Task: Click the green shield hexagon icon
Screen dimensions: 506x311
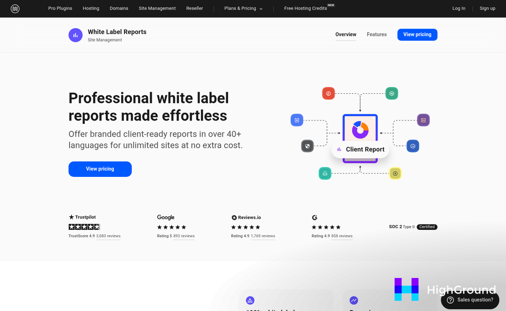Action: [x=392, y=93]
